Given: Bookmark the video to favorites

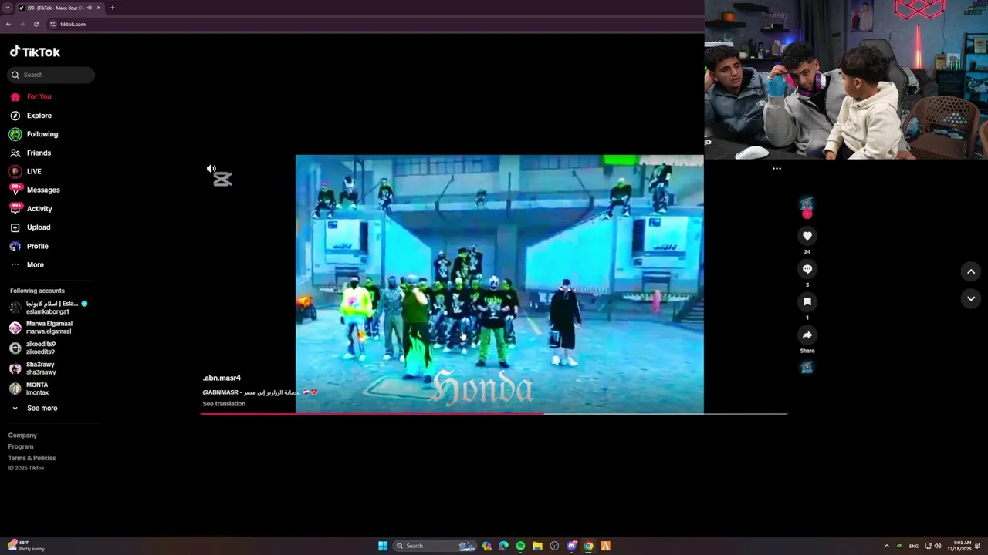Looking at the screenshot, I should coord(807,302).
